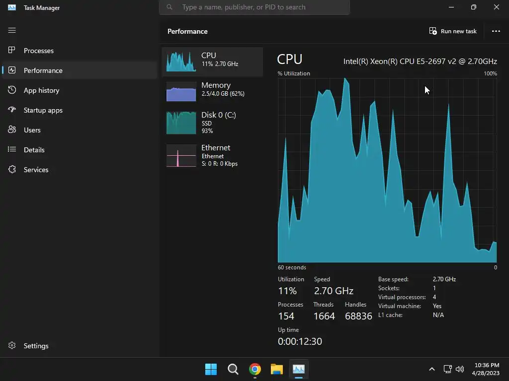Viewport: 509px width, 381px height.
Task: Click the Ethernet mini graph thumbnail
Action: pos(181,155)
